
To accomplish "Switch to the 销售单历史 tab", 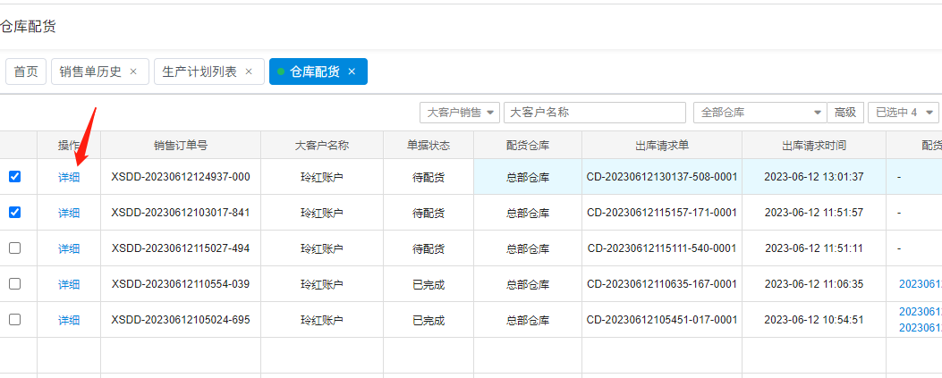I will click(90, 72).
